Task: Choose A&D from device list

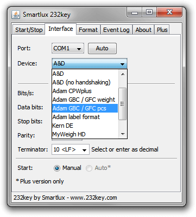Action: [85, 74]
